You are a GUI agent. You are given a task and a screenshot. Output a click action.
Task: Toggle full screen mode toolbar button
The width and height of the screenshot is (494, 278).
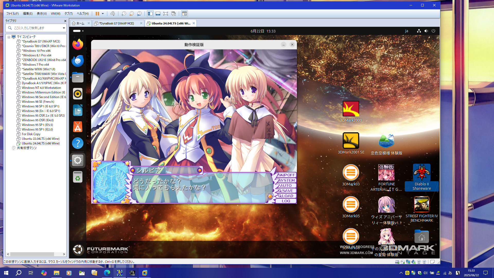pyautogui.click(x=166, y=14)
